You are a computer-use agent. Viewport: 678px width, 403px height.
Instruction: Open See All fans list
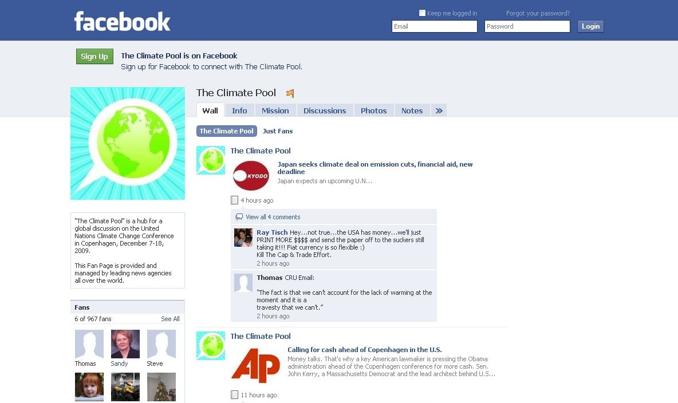[x=171, y=319]
